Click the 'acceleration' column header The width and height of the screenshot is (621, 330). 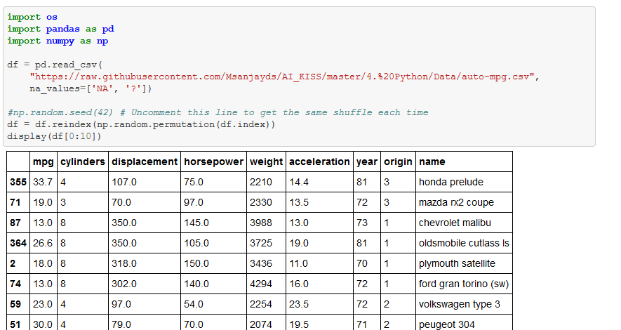[x=319, y=161]
